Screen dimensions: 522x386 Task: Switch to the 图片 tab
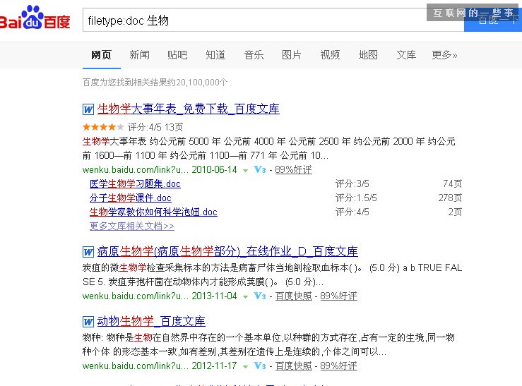(291, 55)
